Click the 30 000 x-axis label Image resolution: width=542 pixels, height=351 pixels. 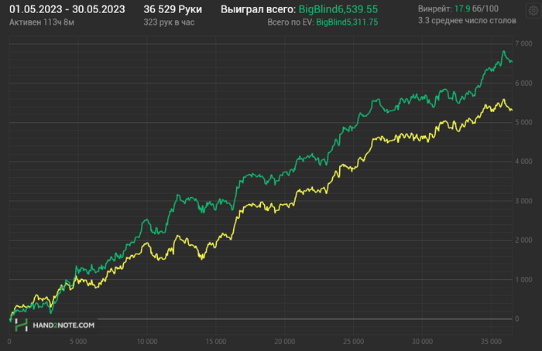tap(422, 342)
